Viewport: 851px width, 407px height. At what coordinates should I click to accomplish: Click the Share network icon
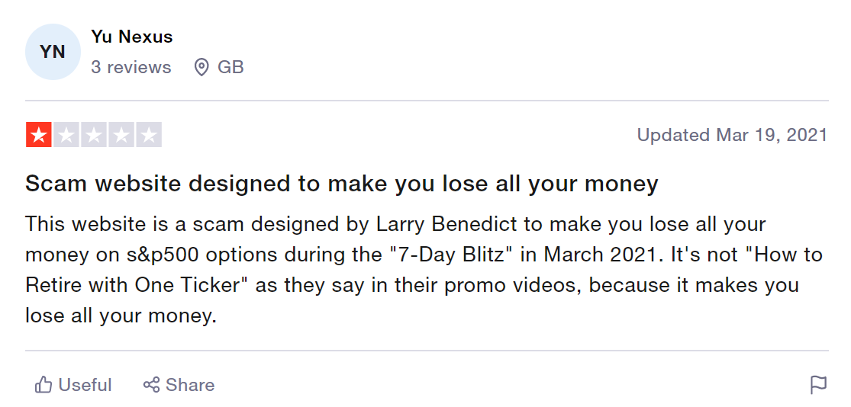pyautogui.click(x=151, y=385)
